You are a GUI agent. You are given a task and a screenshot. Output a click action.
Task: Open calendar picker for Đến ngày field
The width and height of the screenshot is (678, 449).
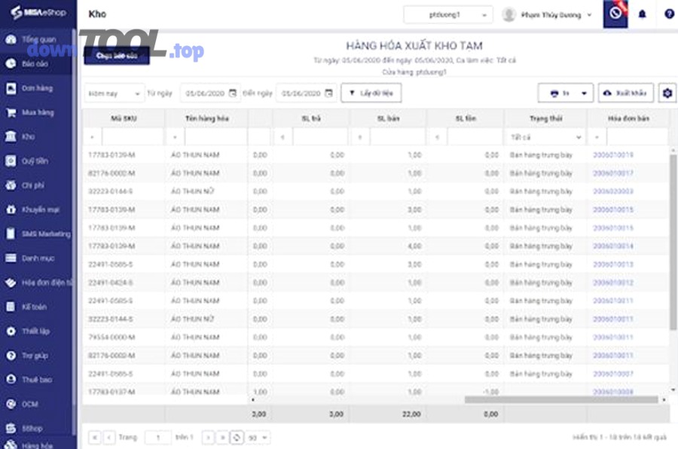(x=328, y=93)
